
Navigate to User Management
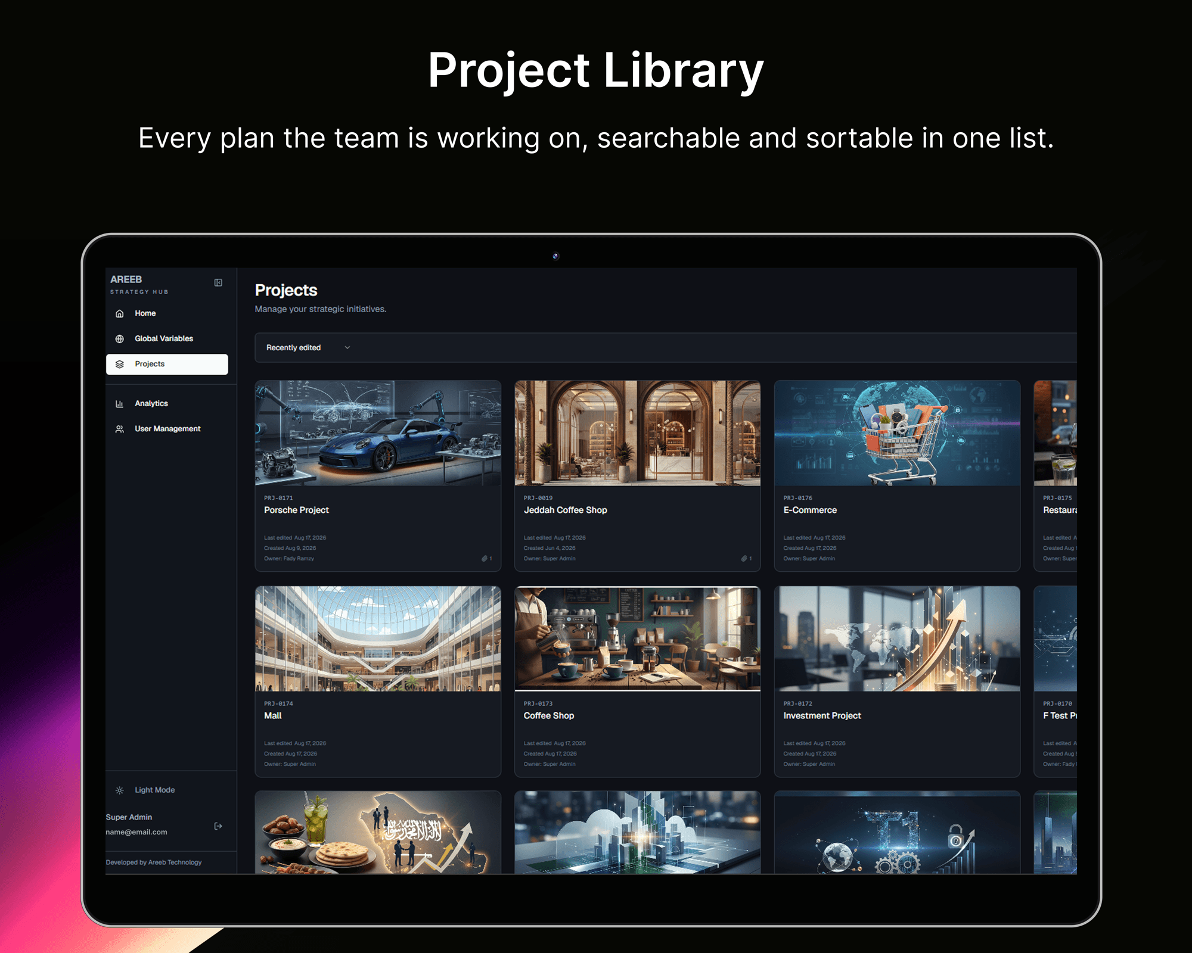pyautogui.click(x=167, y=429)
